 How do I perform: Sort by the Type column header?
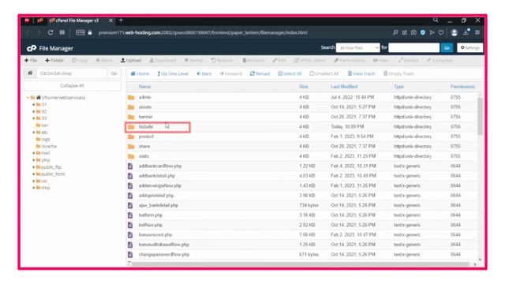pos(398,87)
